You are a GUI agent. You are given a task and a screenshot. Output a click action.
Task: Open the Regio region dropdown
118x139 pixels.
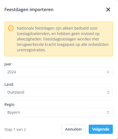point(59,112)
